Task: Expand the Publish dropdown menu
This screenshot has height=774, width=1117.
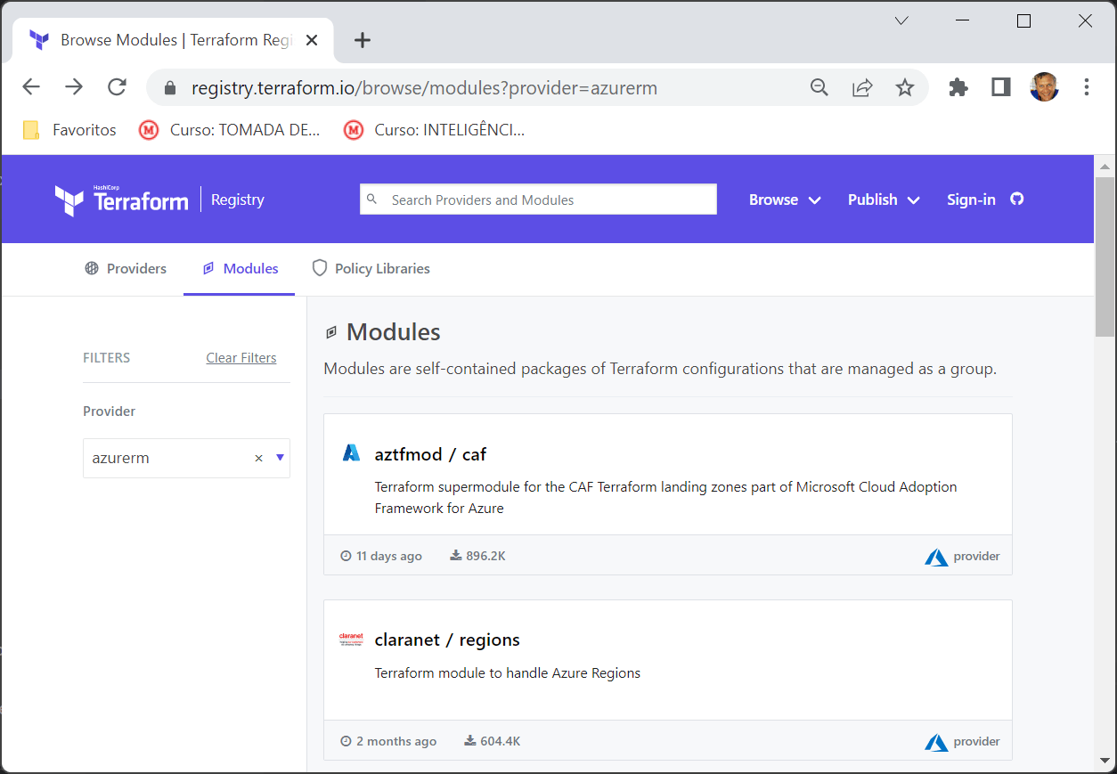Action: (x=884, y=200)
